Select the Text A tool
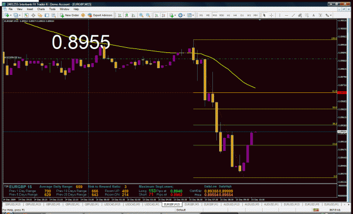 [x=313, y=15]
